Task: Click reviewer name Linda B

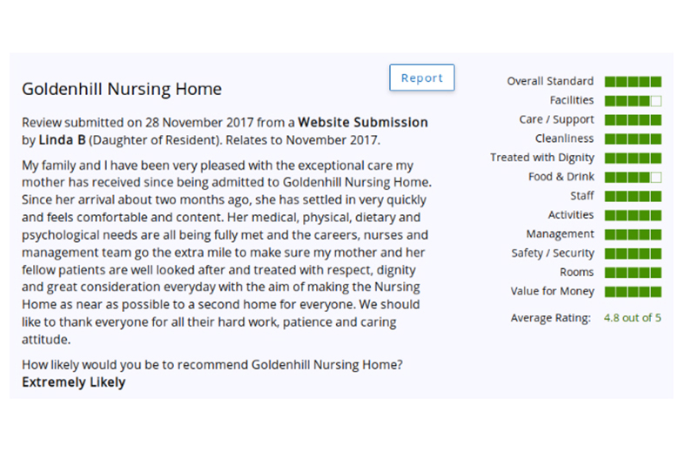Action: (x=59, y=139)
